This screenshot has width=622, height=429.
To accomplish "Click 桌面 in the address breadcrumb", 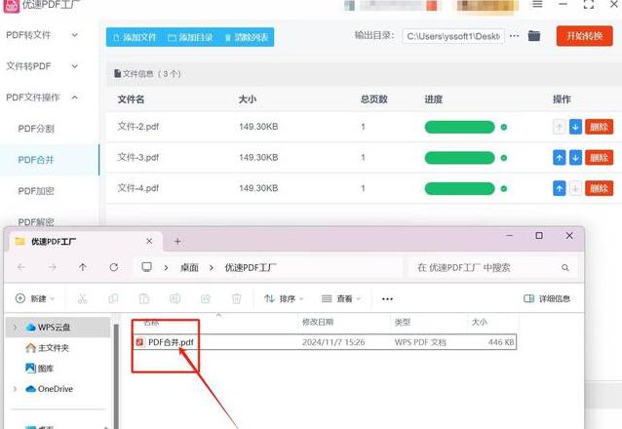I will [189, 268].
